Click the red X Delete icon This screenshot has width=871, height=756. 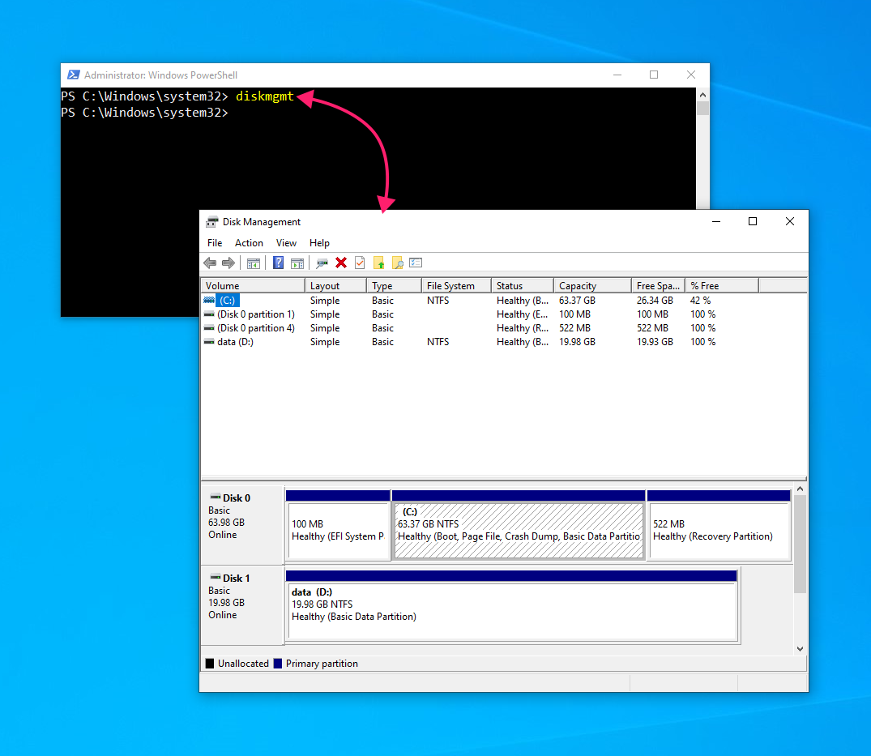[x=341, y=263]
